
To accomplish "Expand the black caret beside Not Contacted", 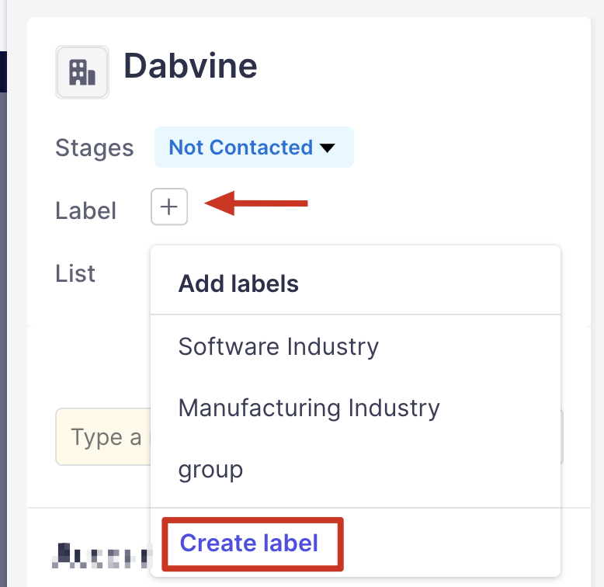I will tap(327, 148).
